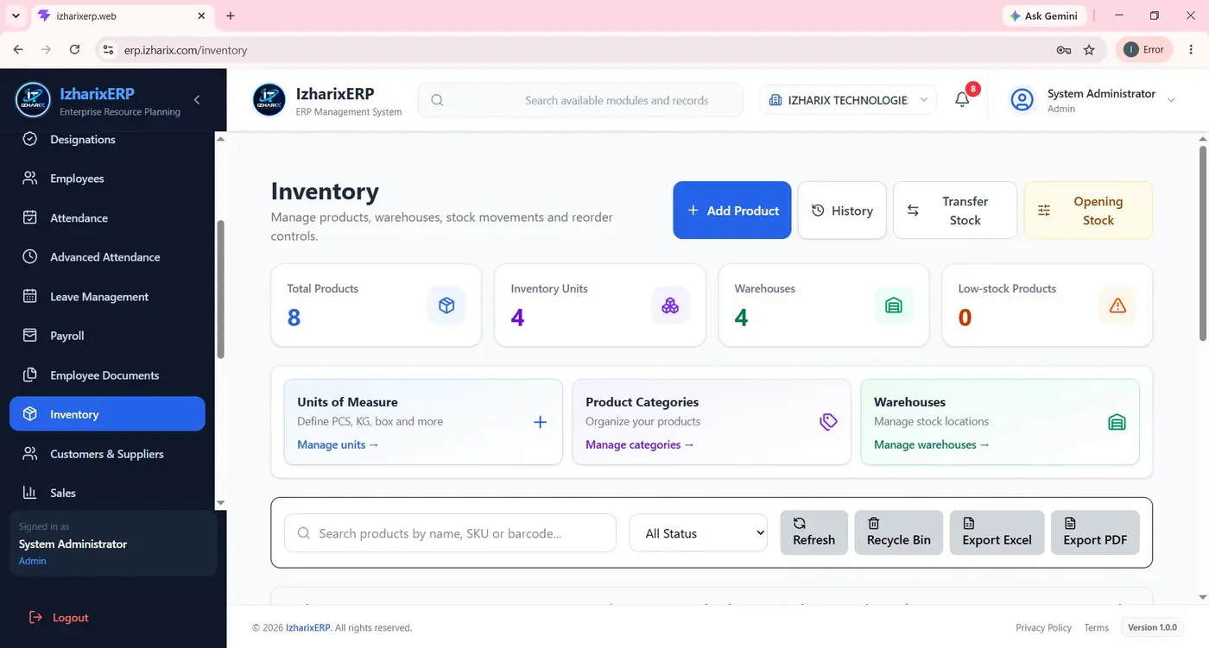Click the Opening Stock button
Viewport: 1209px width, 648px height.
1088,210
